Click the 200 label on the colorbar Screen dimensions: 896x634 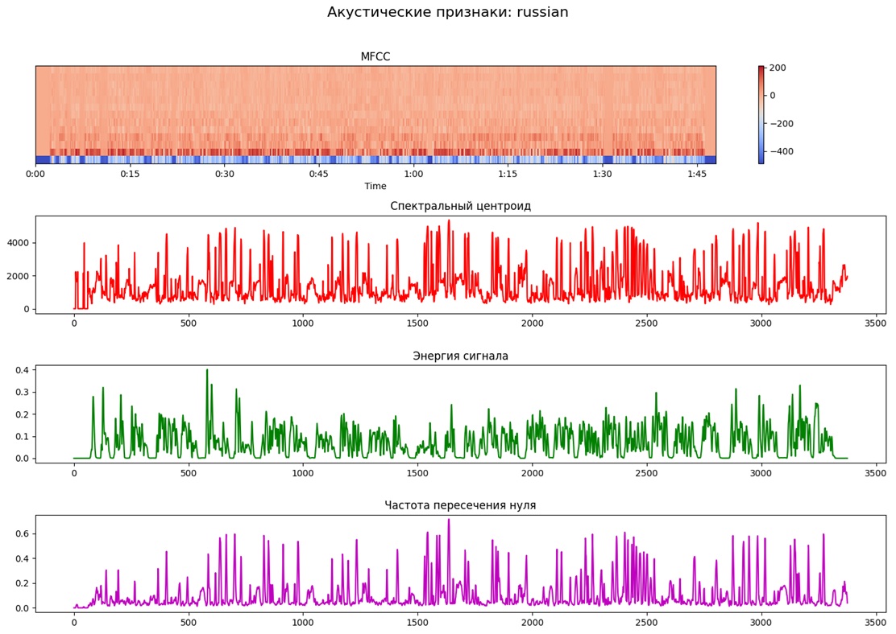[779, 68]
